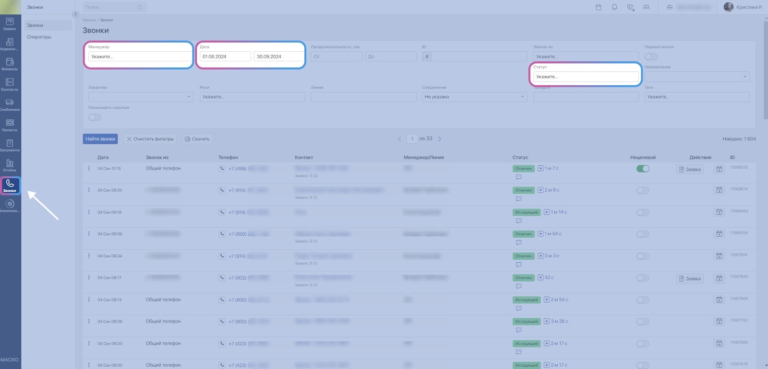Toggle Показывать скрытые switch

[x=95, y=117]
